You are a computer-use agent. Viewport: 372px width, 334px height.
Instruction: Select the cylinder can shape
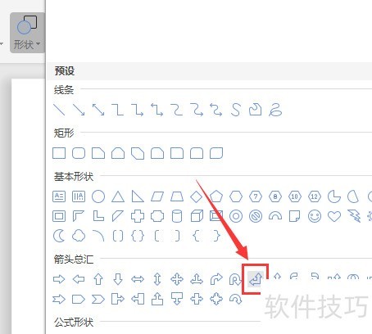(x=177, y=216)
